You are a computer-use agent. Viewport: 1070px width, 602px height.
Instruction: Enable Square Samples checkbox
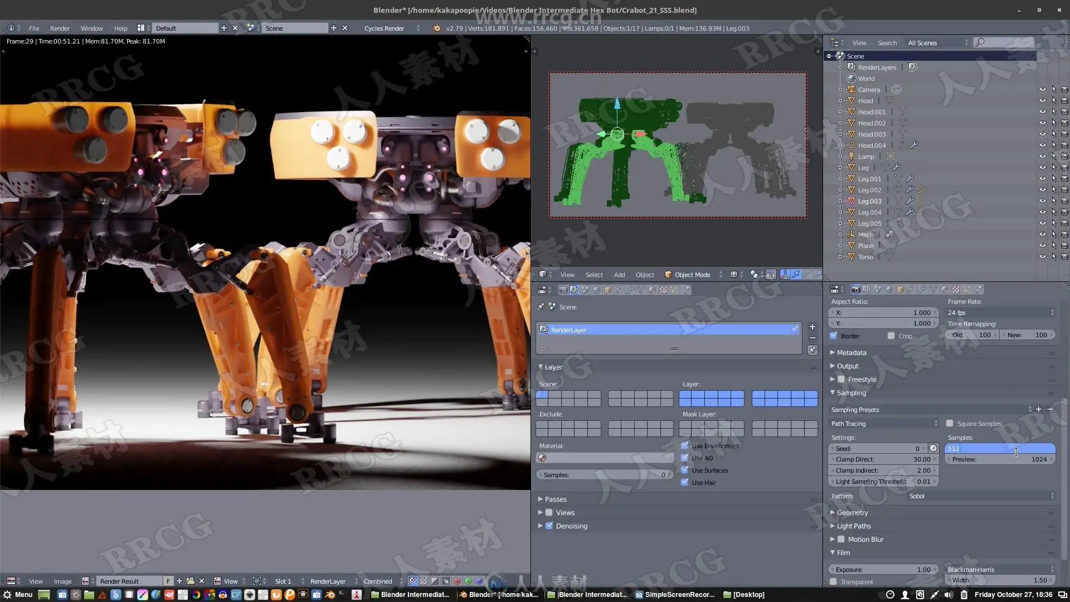[950, 424]
